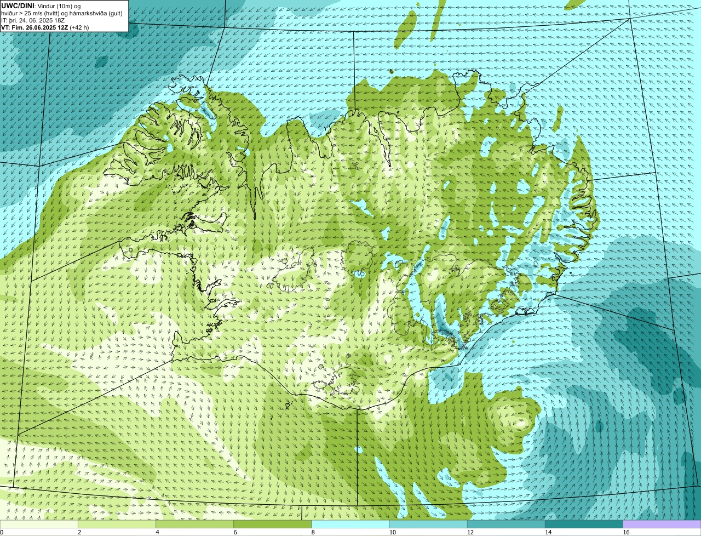Click the 6–8 m/s olive green legend segment
This screenshot has height=536, width=701.
[x=273, y=524]
